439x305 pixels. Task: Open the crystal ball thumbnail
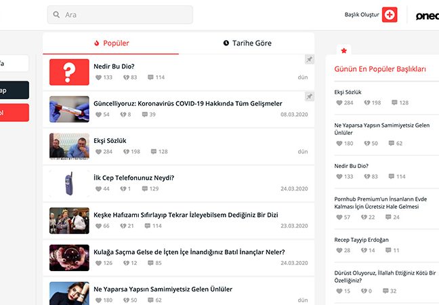click(69, 258)
